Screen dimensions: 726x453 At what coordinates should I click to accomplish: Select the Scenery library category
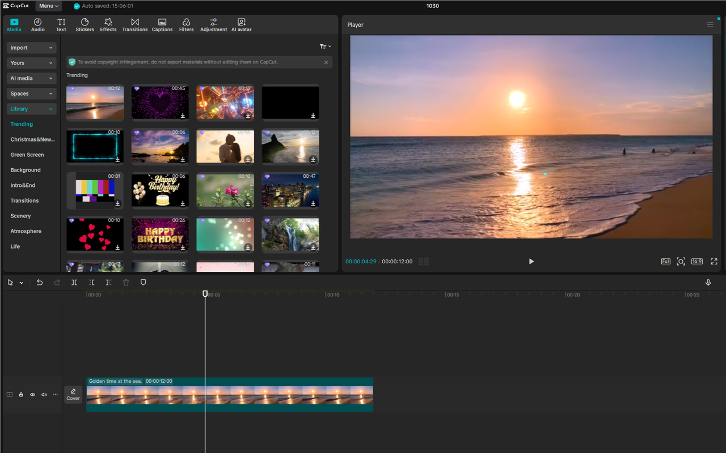pos(20,216)
